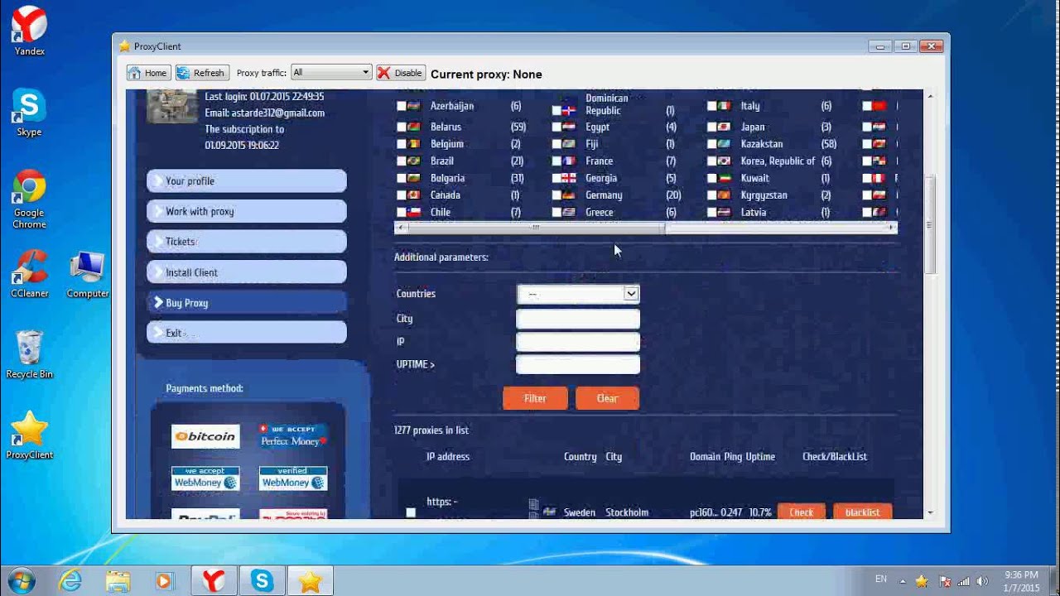The height and width of the screenshot is (596, 1060).
Task: Disable the current proxy
Action: 401,73
